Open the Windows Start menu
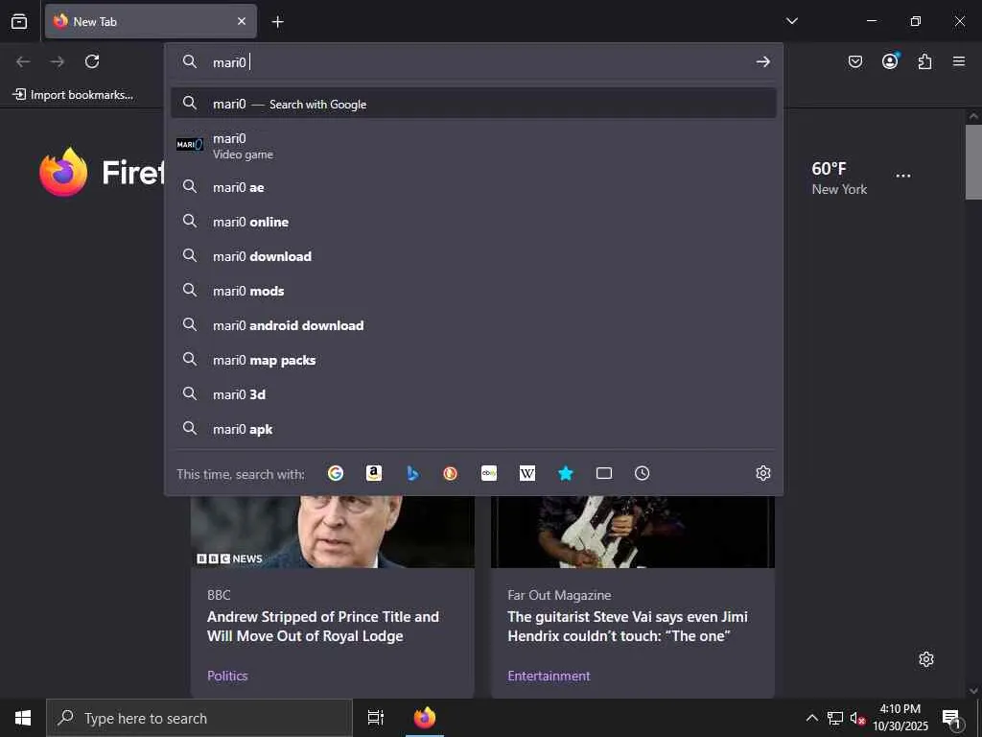This screenshot has height=737, width=982. click(23, 718)
